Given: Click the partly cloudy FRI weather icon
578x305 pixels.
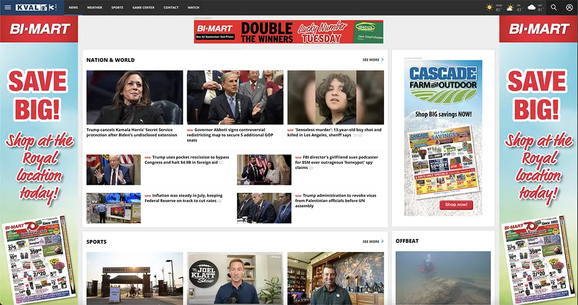Looking at the screenshot, I should click(510, 7).
